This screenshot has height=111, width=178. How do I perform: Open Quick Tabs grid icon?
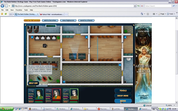click(10, 14)
